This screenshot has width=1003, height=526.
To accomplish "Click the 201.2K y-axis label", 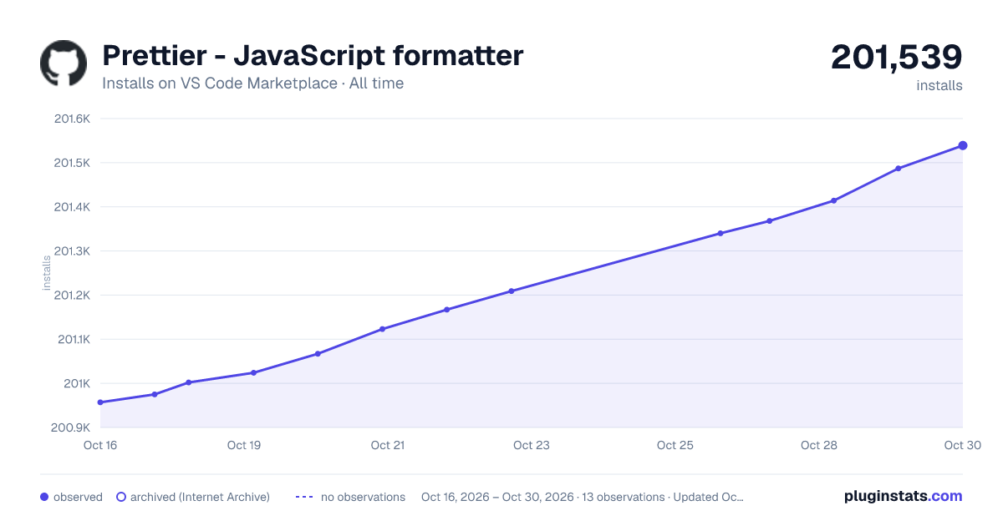I will [72, 296].
